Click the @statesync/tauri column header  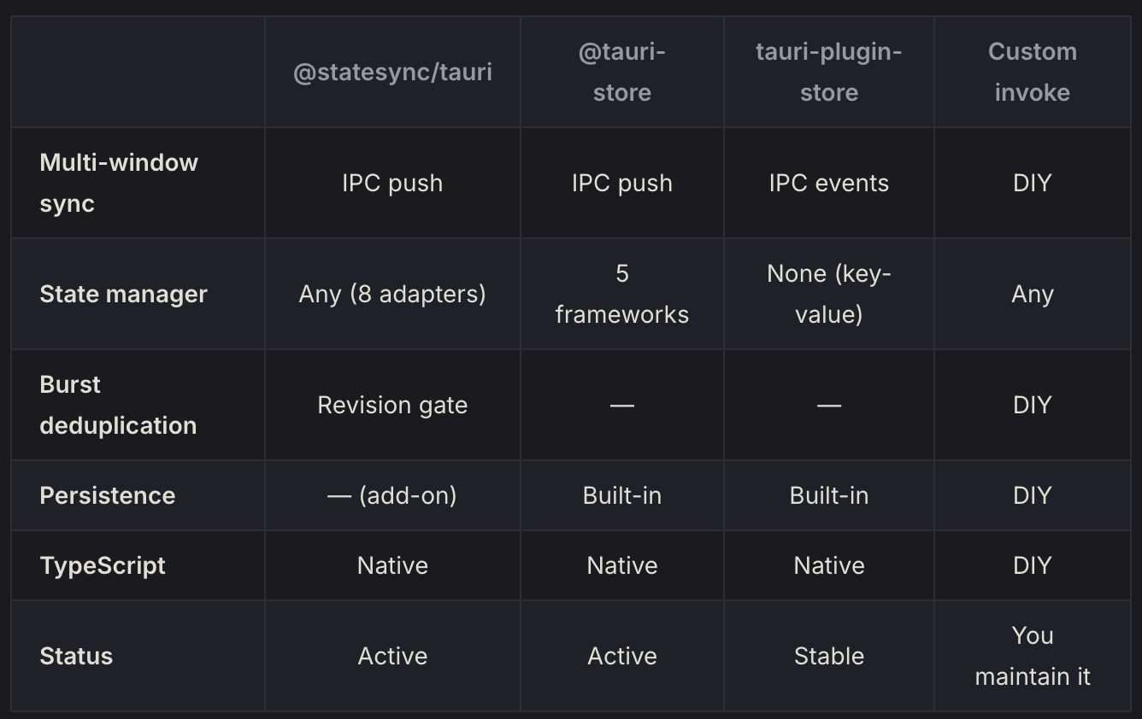pos(392,72)
